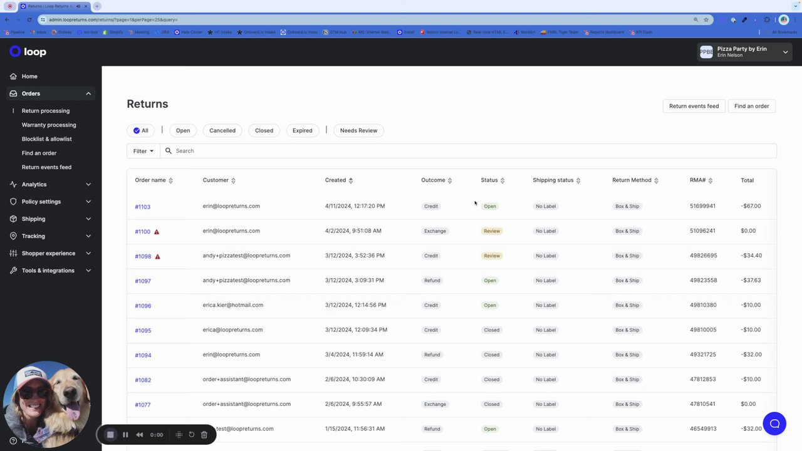This screenshot has height=451, width=802.
Task: Open Blocklist & allowlist page
Action: pyautogui.click(x=47, y=139)
